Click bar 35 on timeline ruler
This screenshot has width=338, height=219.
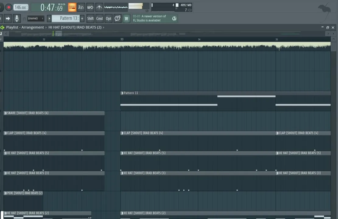(x=276, y=40)
